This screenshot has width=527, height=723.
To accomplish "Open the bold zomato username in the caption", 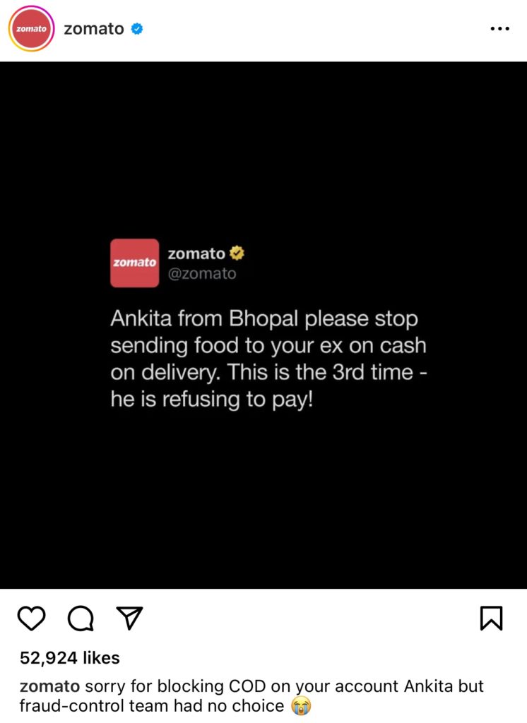I will point(50,686).
